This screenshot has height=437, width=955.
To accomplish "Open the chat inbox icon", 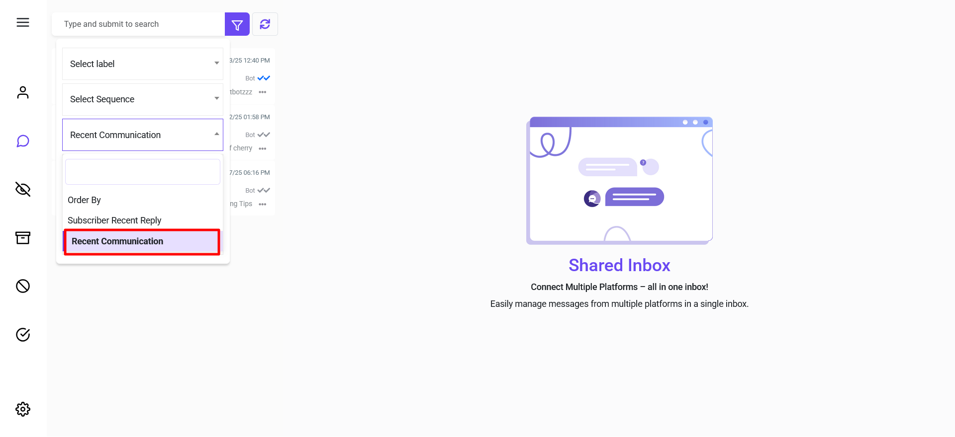I will point(23,141).
